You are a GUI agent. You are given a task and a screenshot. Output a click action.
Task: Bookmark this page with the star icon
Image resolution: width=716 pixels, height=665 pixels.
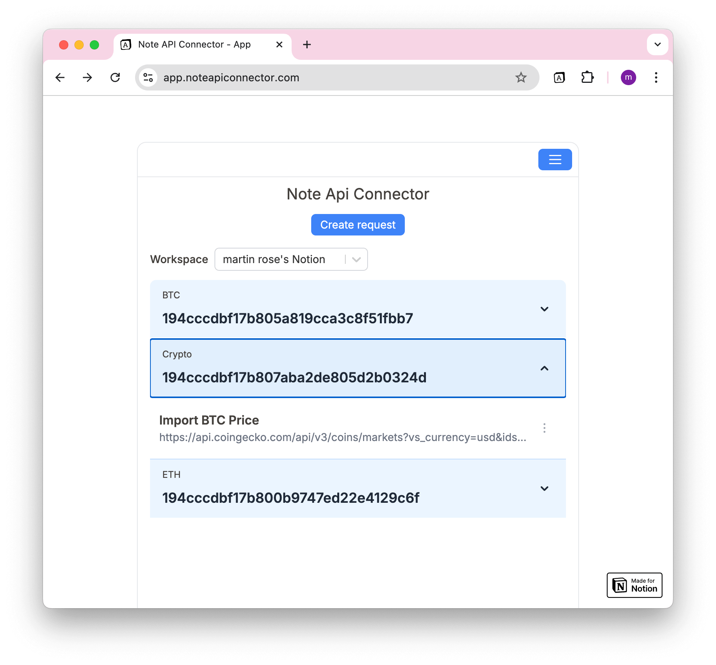tap(521, 77)
